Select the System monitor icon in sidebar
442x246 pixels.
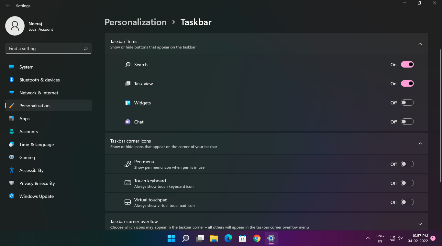coord(12,67)
